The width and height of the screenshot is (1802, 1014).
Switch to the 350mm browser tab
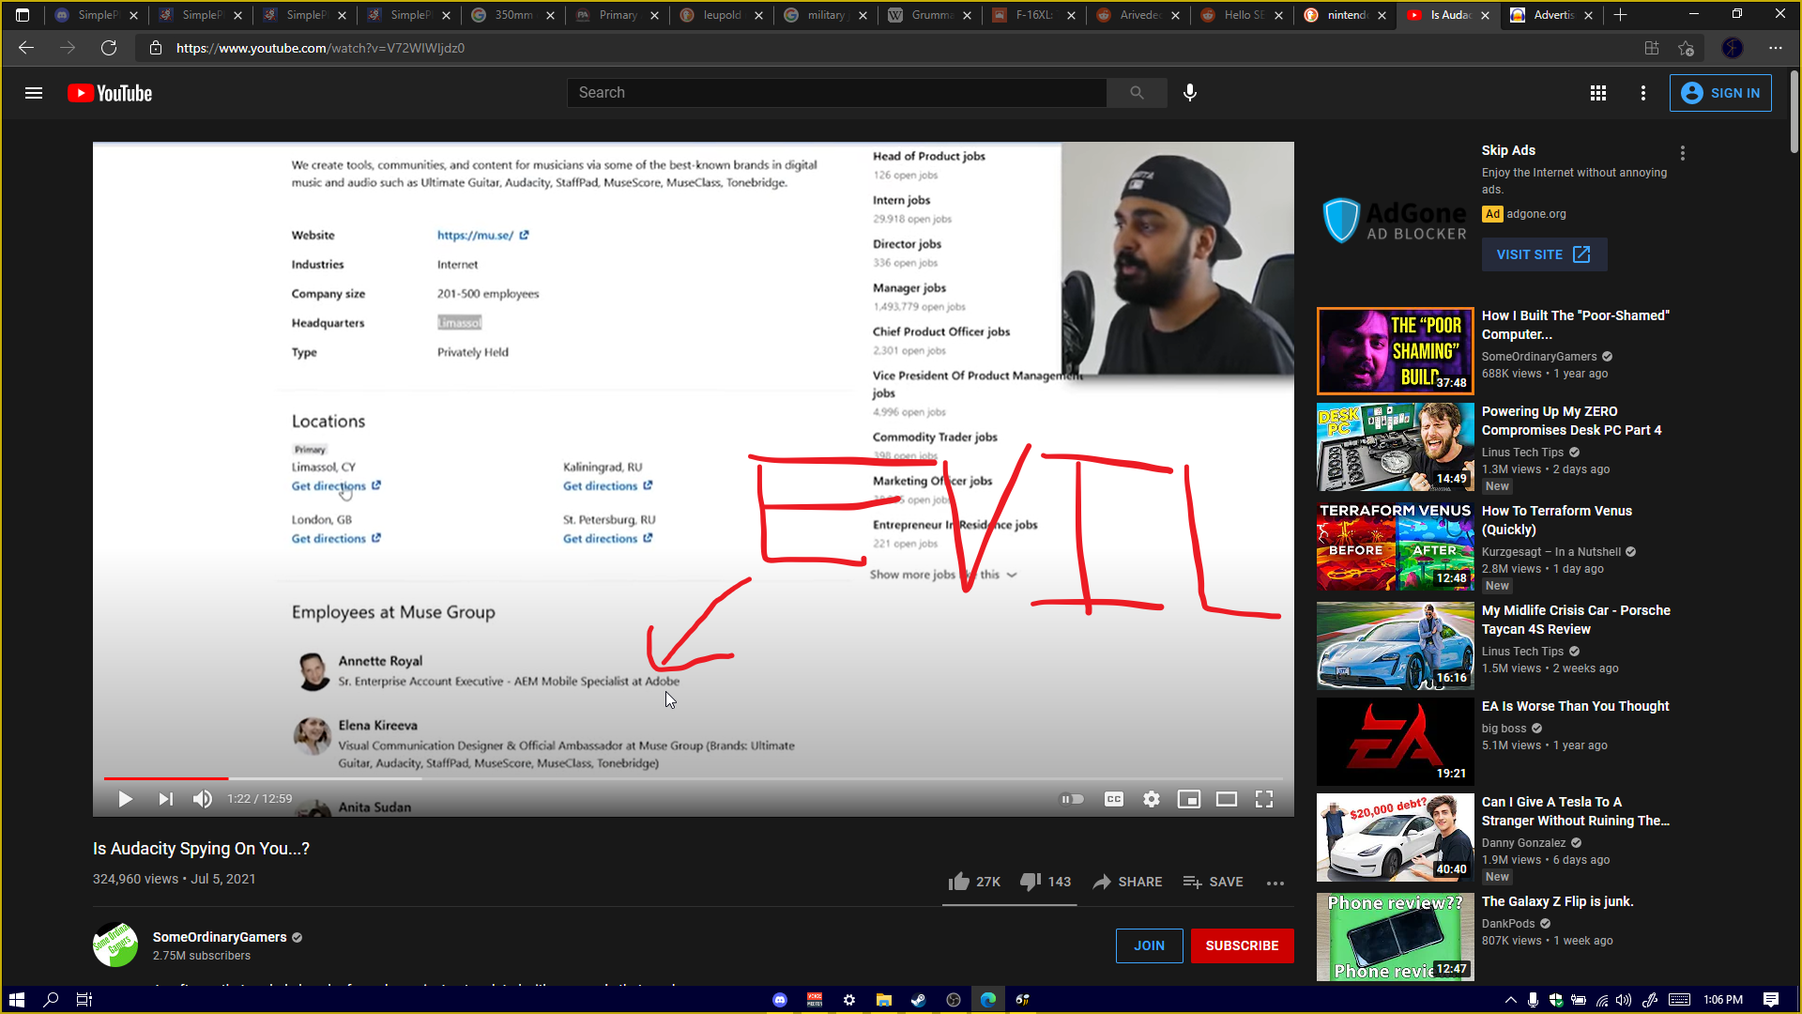click(x=513, y=15)
